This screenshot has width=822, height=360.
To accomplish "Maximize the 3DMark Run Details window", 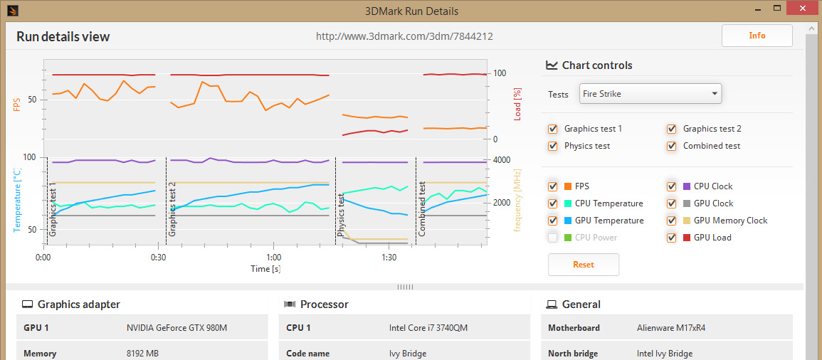I will pyautogui.click(x=777, y=9).
